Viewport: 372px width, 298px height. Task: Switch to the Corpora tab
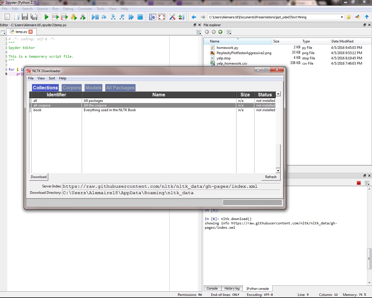[72, 88]
